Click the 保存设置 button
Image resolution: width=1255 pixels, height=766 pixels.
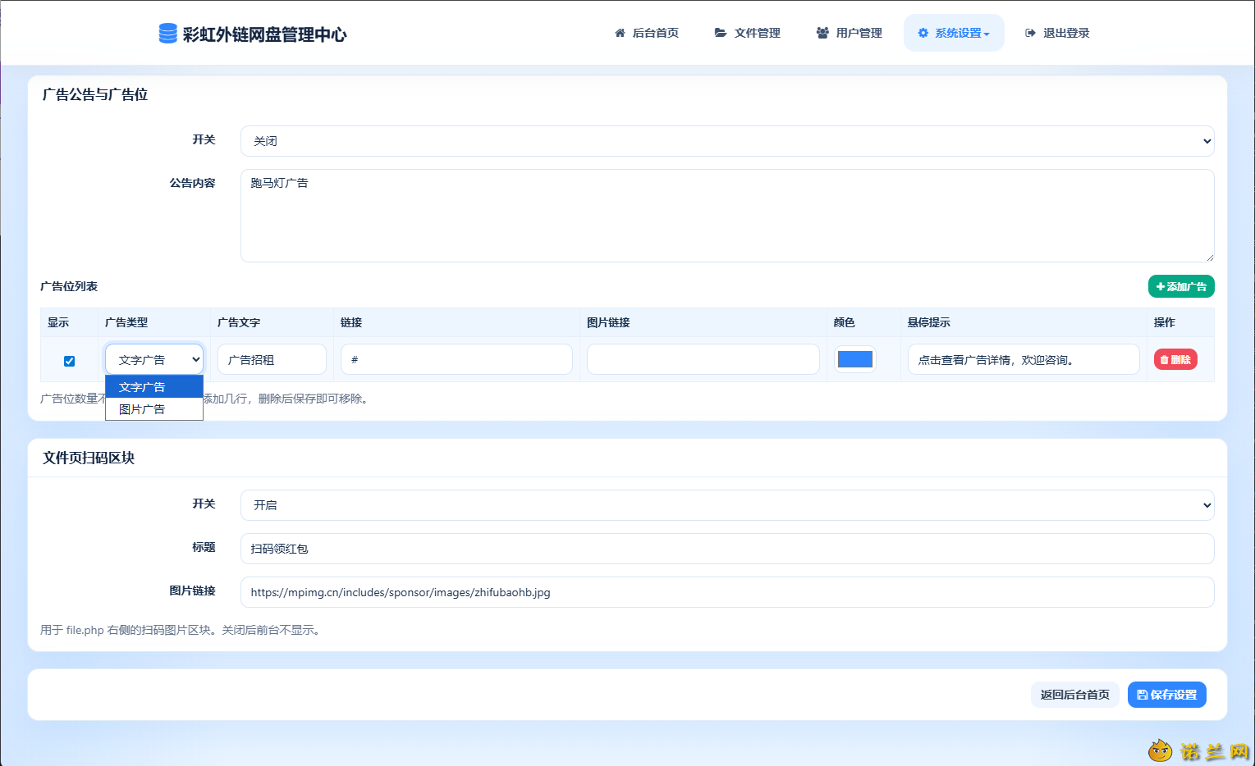click(1167, 695)
